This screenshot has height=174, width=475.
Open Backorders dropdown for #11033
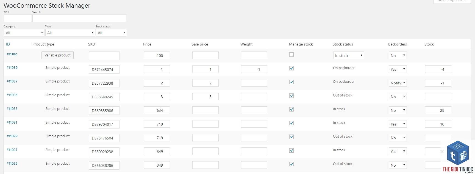[x=398, y=110]
